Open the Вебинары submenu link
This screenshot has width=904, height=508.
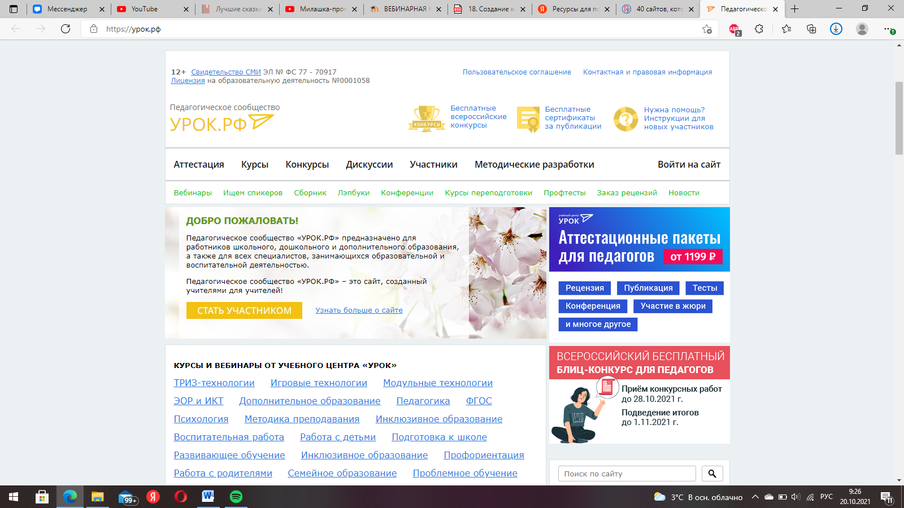tap(193, 192)
